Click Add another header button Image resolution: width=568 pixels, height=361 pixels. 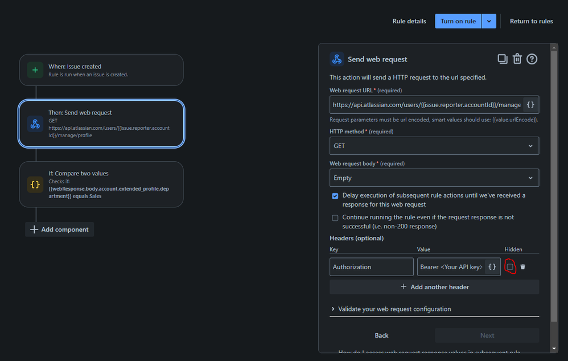point(434,287)
